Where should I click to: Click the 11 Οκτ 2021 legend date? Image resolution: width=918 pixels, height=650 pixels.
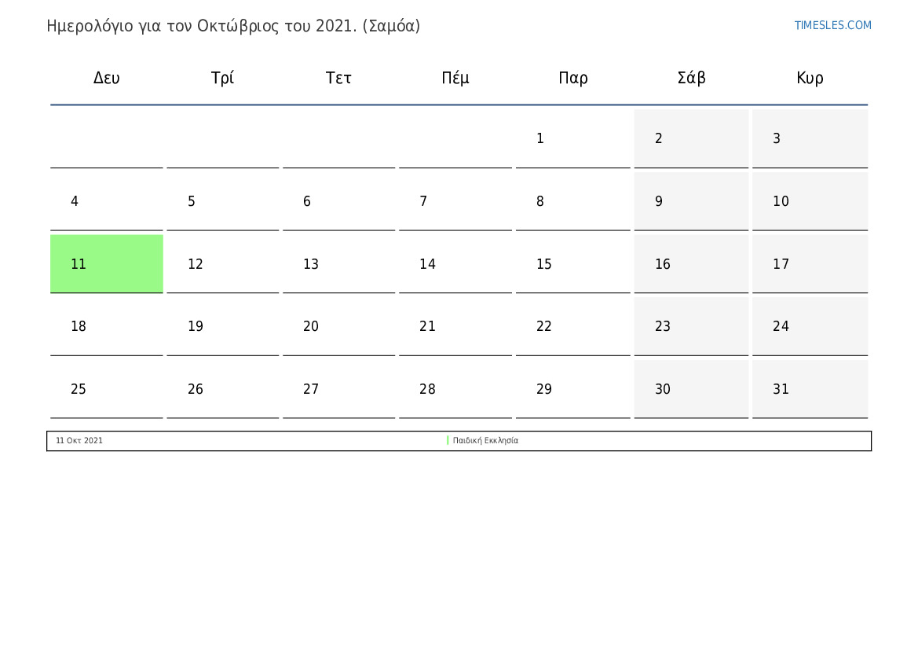79,441
